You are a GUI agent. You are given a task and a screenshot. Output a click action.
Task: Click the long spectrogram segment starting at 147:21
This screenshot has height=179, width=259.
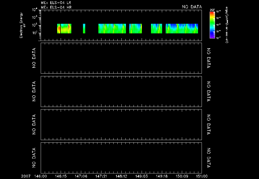click(112, 29)
